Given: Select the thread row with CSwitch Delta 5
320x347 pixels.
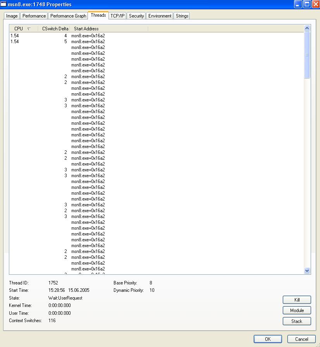Looking at the screenshot, I should click(156, 41).
